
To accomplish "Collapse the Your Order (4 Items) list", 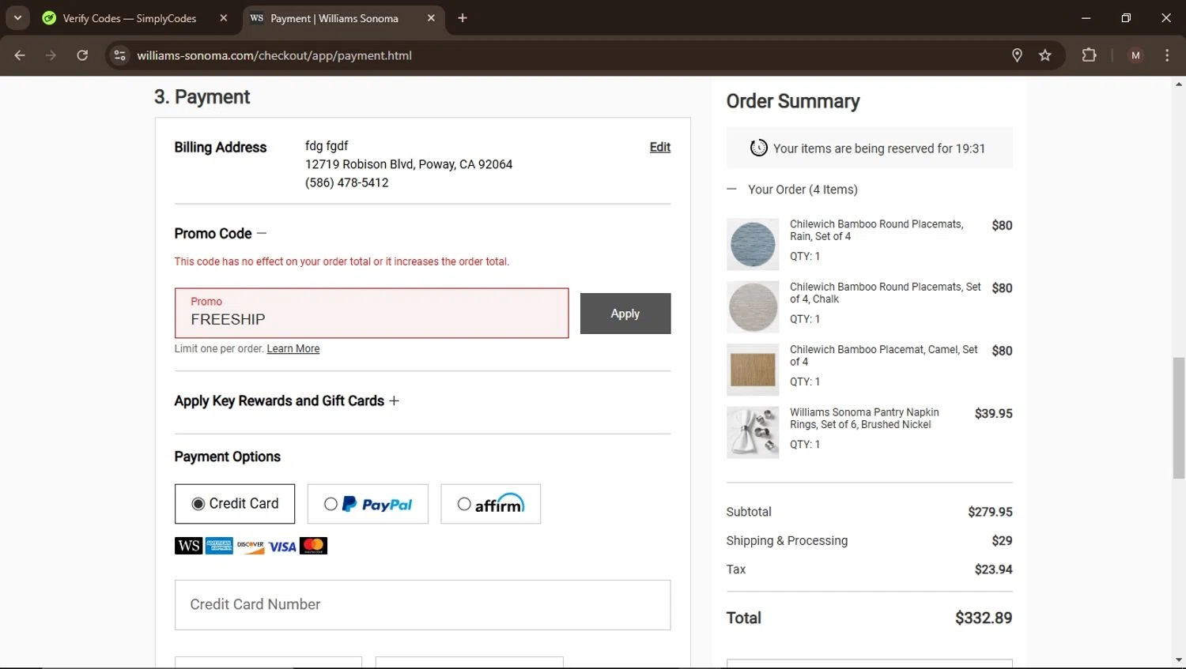I will tap(731, 190).
